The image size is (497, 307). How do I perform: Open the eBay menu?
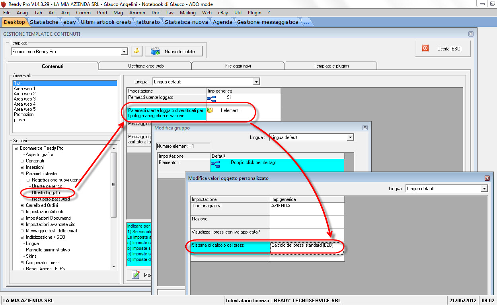tap(223, 13)
